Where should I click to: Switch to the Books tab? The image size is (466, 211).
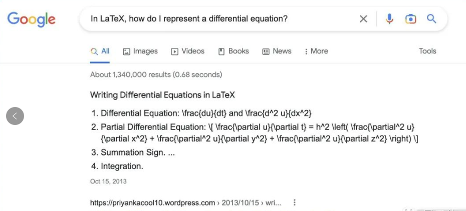pyautogui.click(x=234, y=51)
